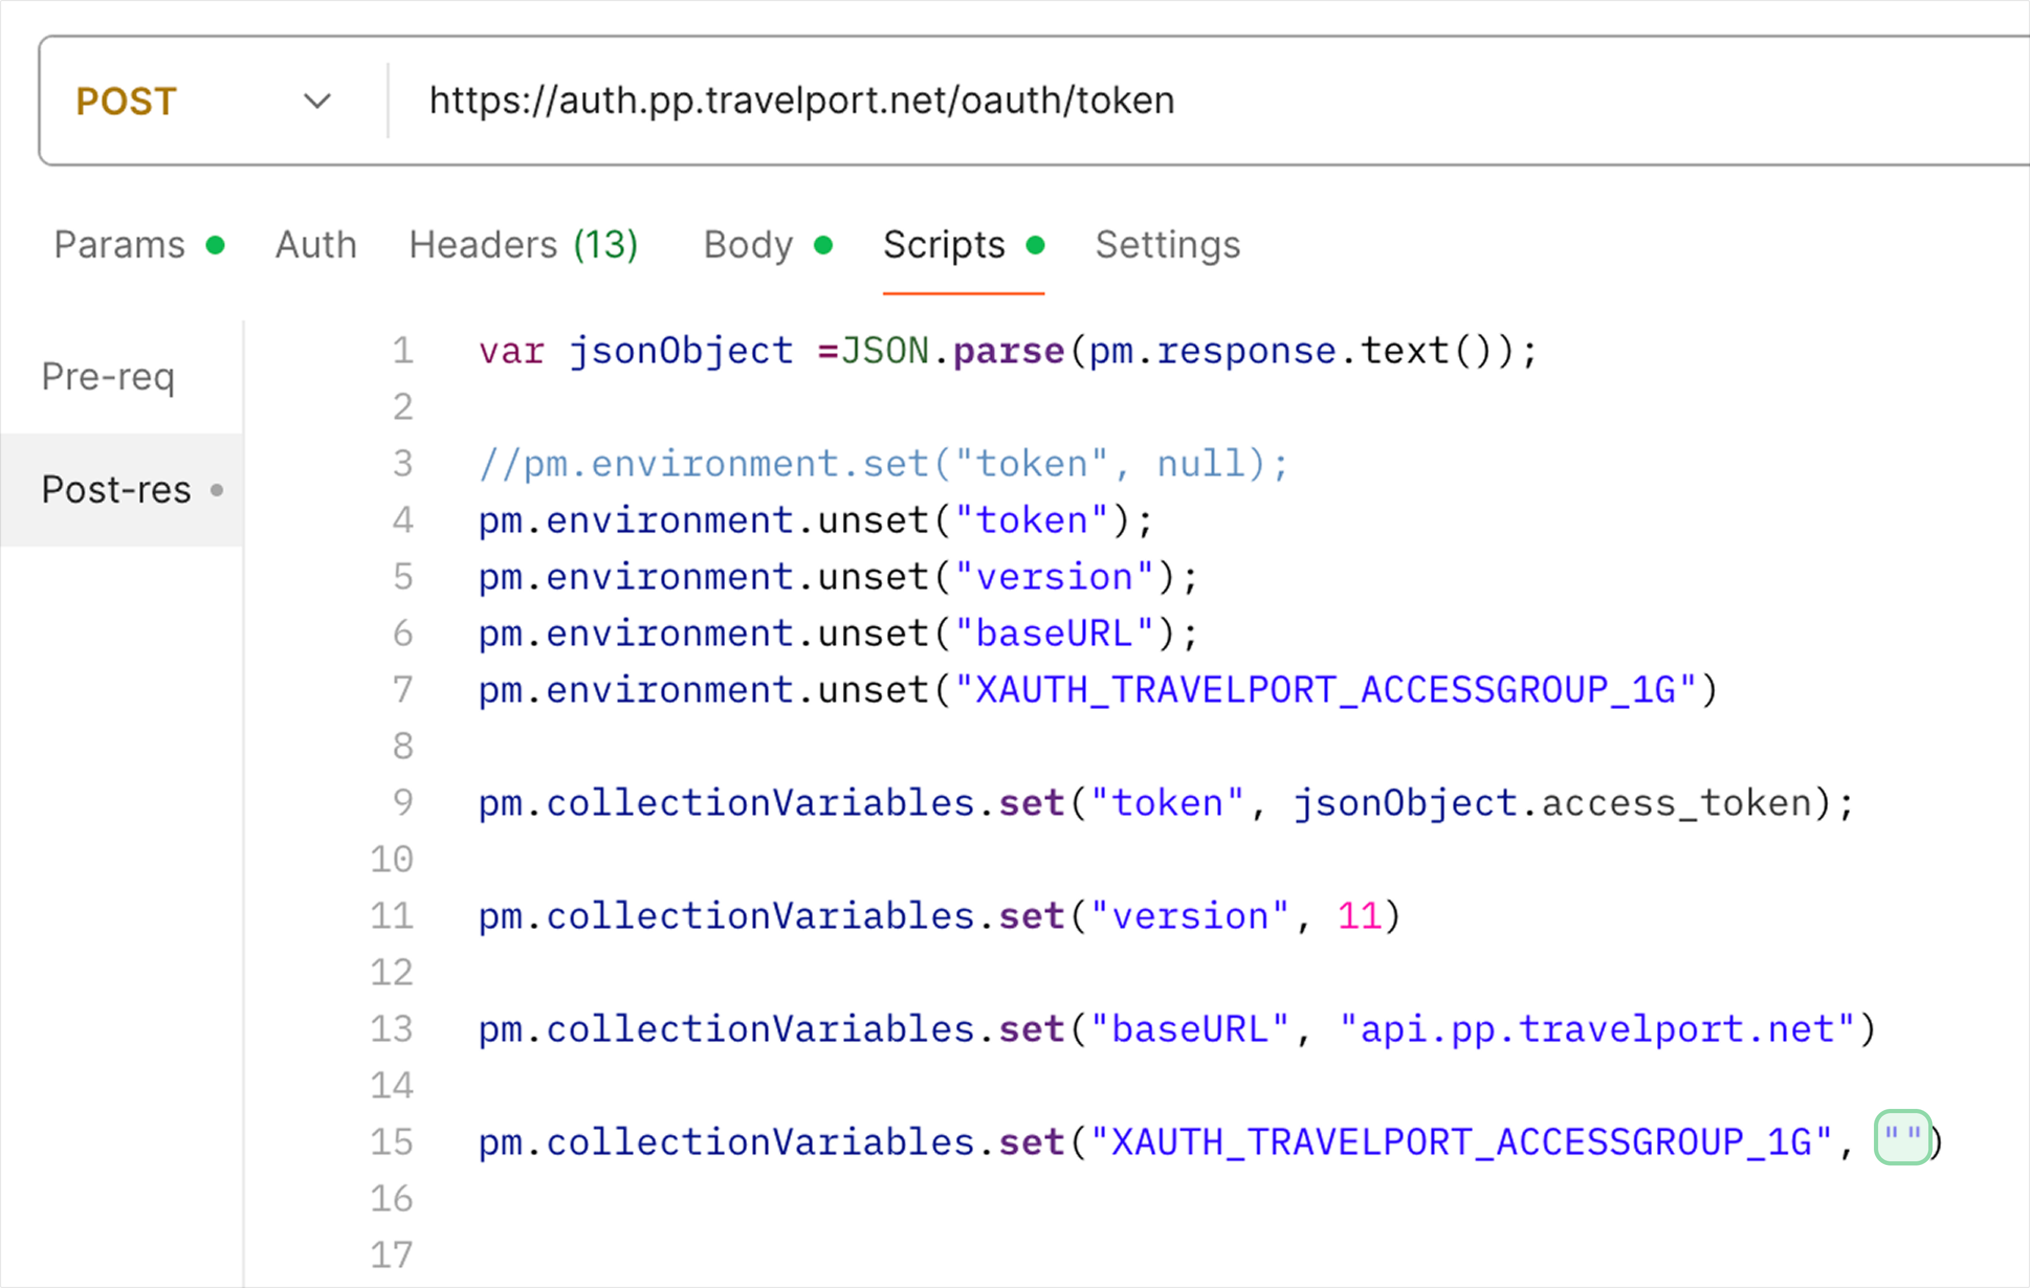Select the Pre-req script section

click(122, 377)
